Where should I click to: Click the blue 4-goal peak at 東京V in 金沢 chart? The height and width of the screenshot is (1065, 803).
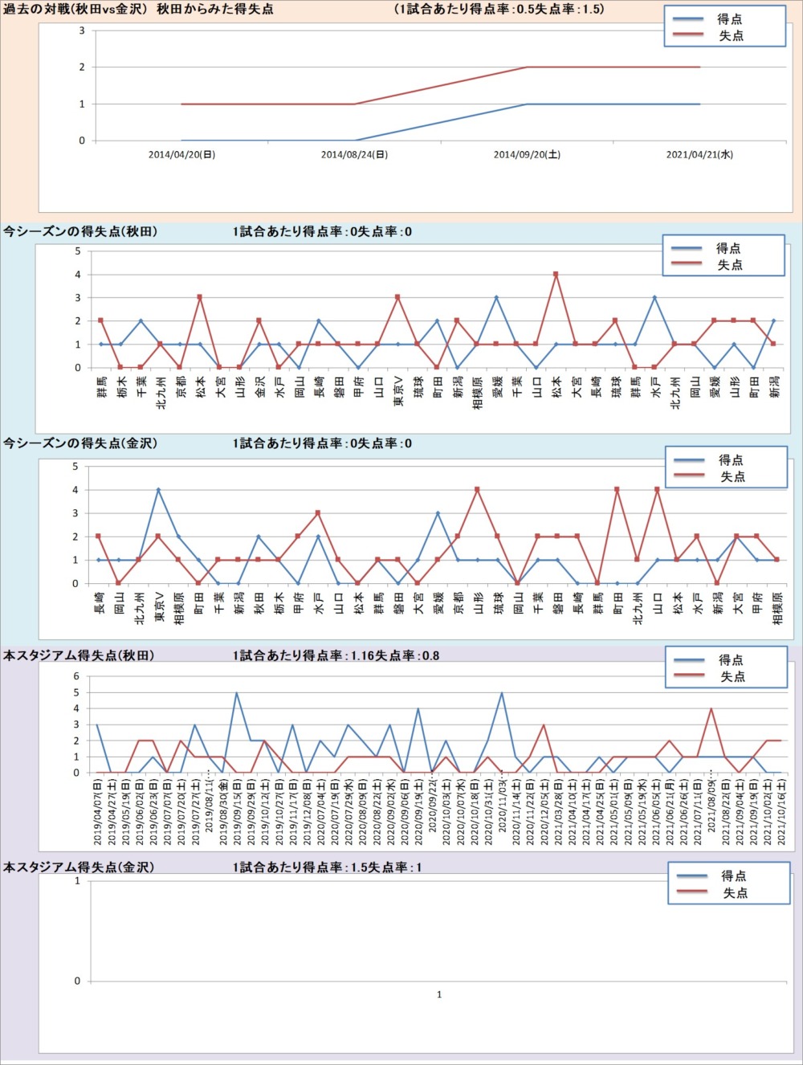point(158,490)
